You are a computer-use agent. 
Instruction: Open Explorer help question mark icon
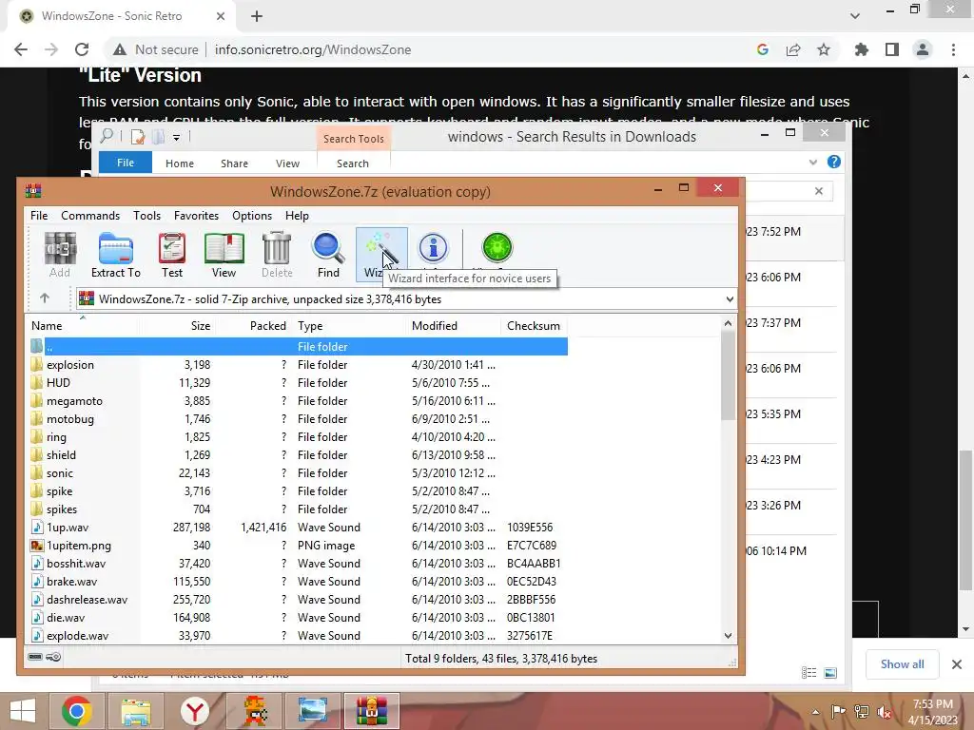coord(834,162)
